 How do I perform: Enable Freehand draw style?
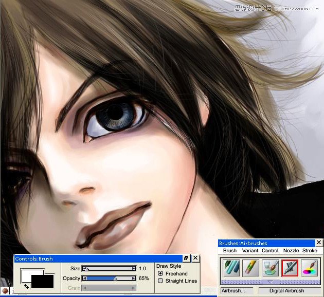pyautogui.click(x=160, y=274)
